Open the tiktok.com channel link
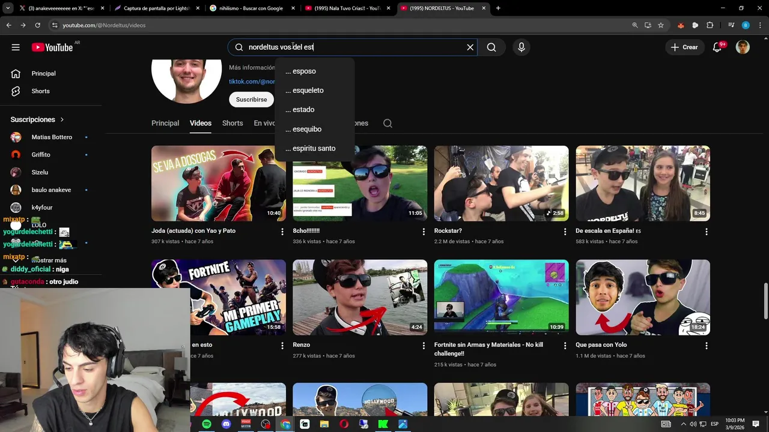The image size is (769, 432). (x=251, y=82)
